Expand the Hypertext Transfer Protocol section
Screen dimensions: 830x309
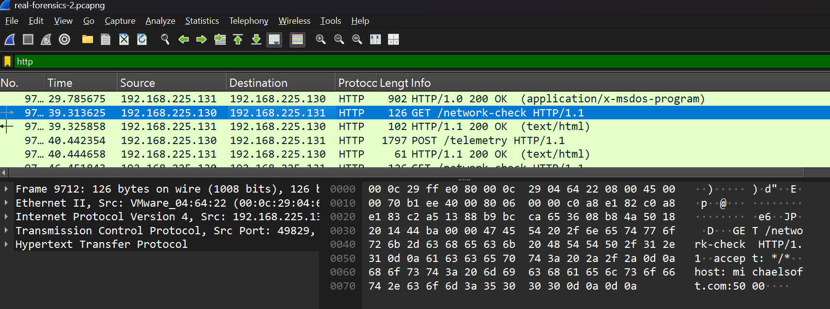tap(6, 244)
